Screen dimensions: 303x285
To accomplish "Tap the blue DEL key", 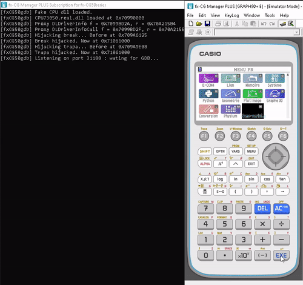I will pyautogui.click(x=262, y=209).
